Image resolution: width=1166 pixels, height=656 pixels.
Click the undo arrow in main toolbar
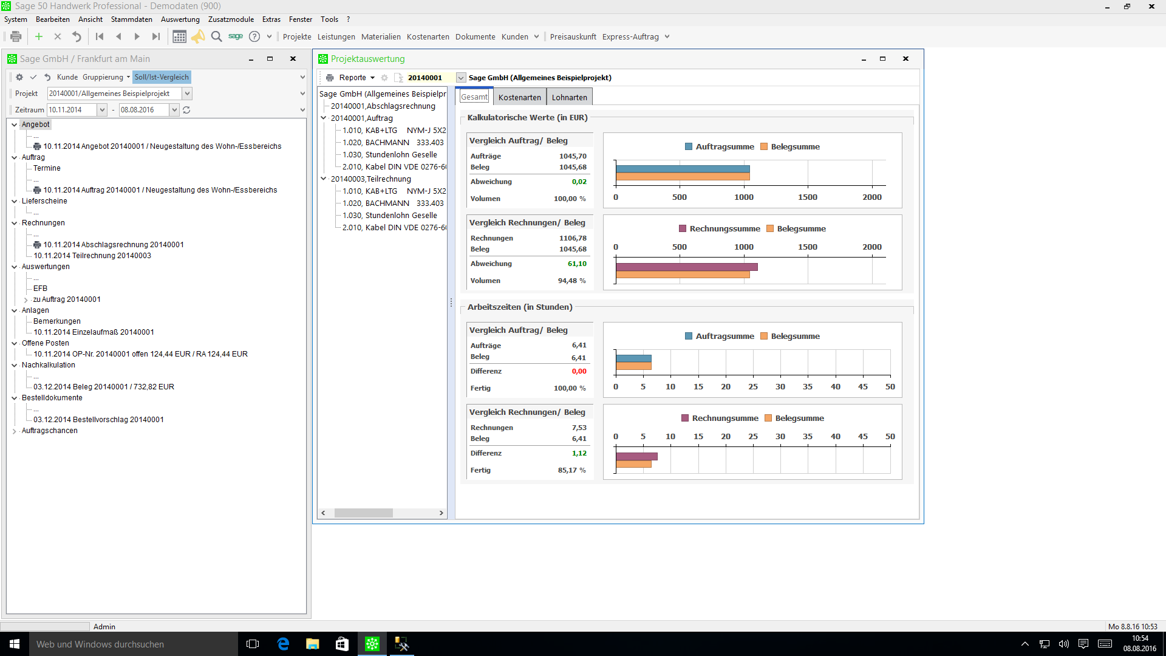coord(77,36)
